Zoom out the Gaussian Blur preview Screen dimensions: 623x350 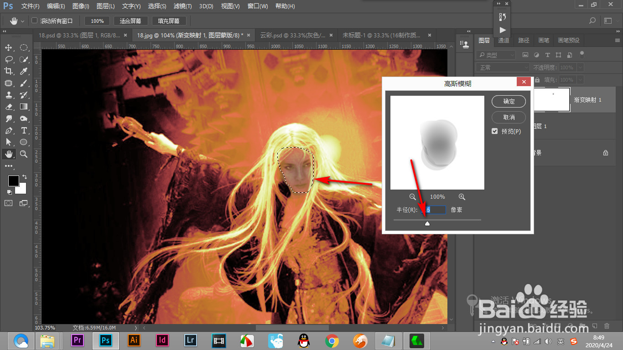pyautogui.click(x=413, y=197)
